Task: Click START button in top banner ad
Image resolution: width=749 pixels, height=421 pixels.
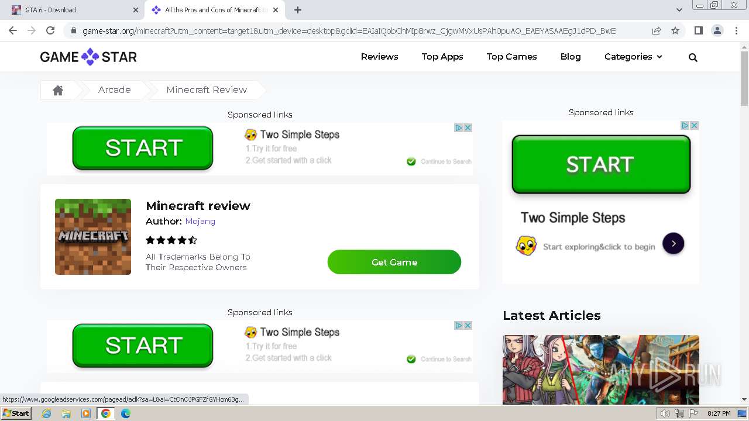Action: coord(143,148)
